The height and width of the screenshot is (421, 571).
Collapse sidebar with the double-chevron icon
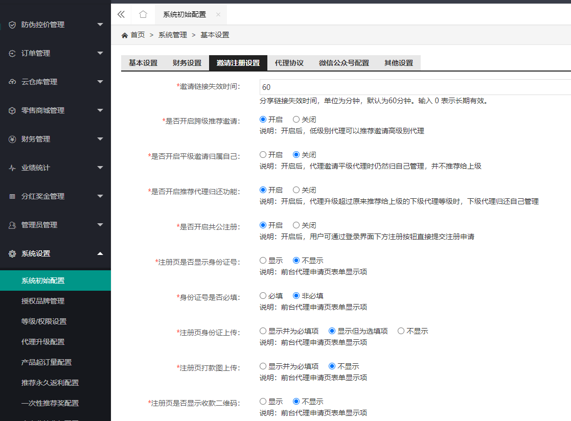121,14
